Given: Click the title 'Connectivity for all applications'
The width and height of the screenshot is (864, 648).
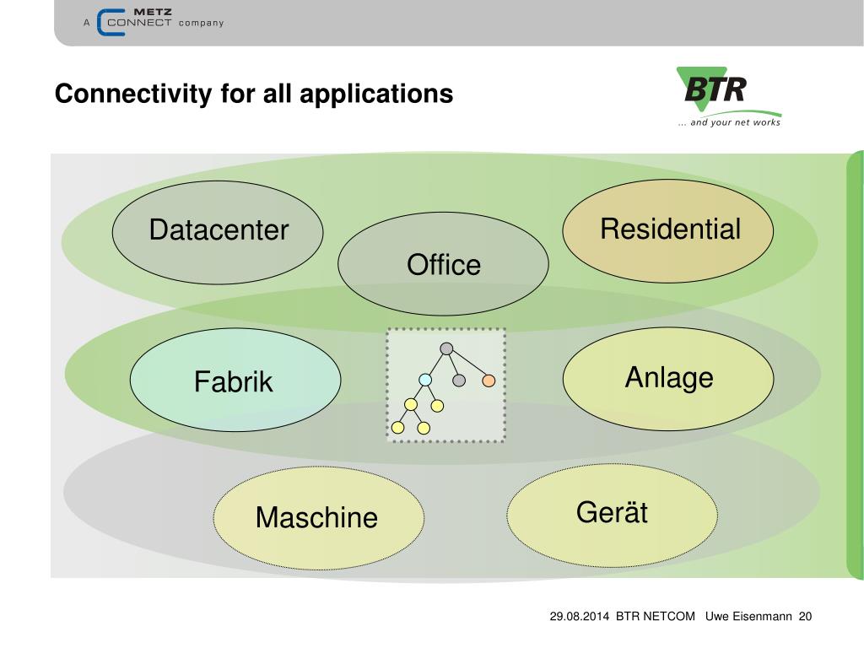Looking at the screenshot, I should point(254,93).
